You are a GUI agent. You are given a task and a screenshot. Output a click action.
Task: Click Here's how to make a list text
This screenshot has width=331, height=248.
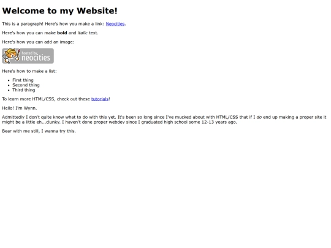[x=29, y=71]
